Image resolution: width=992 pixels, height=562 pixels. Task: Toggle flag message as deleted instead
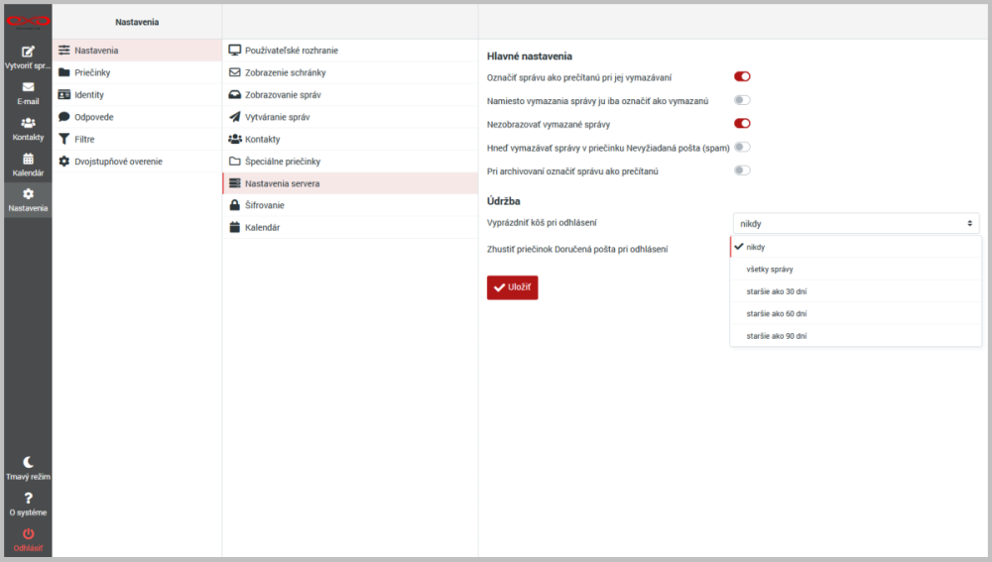click(742, 100)
